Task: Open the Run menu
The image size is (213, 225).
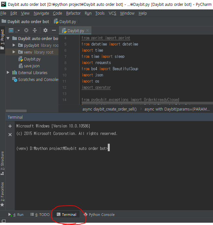Action: pyautogui.click(x=88, y=13)
